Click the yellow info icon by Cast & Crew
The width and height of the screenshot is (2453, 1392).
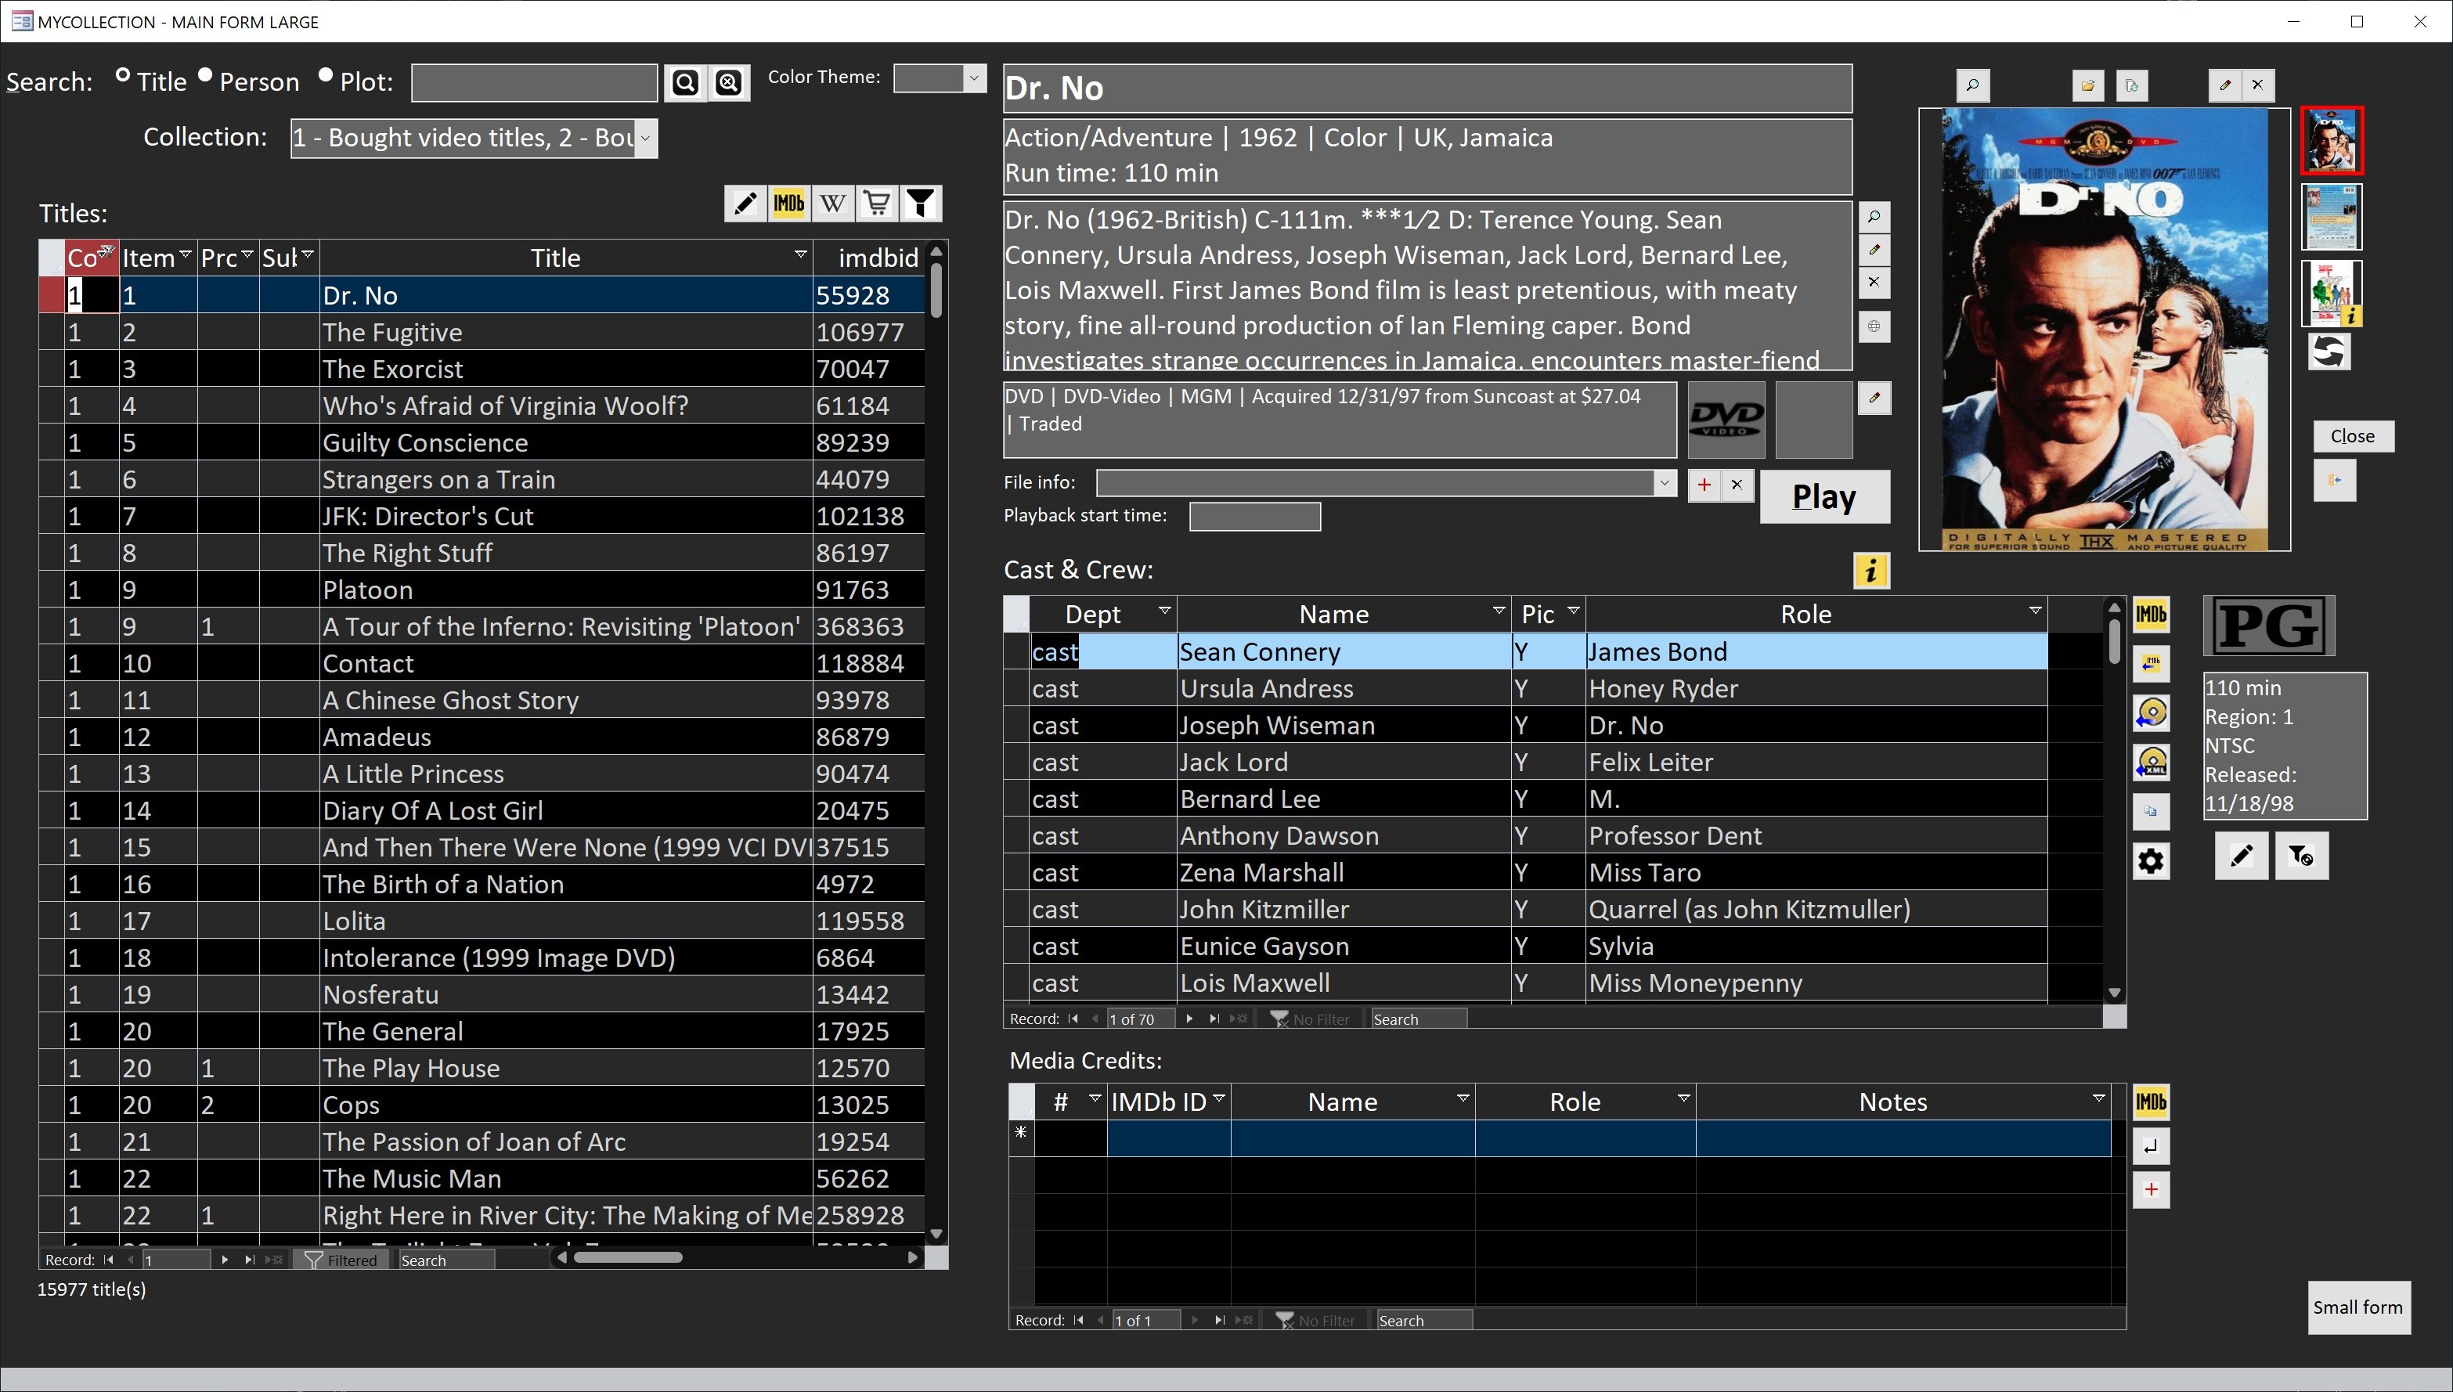[x=1870, y=571]
